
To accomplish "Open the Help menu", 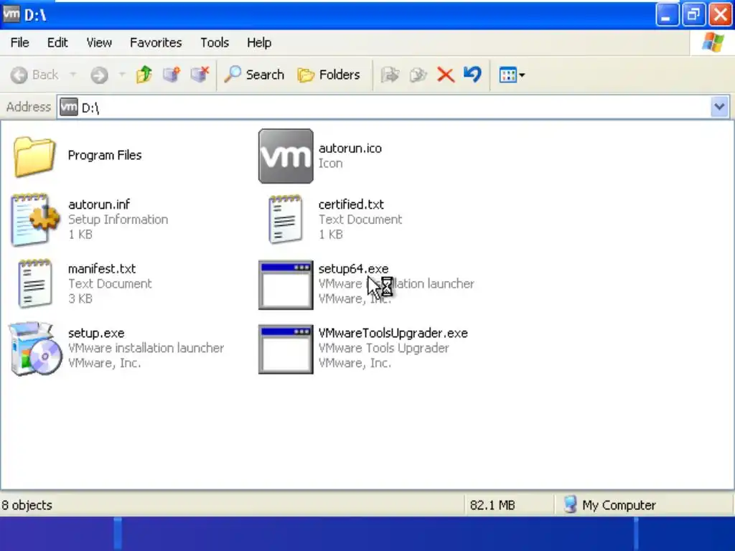I will click(x=259, y=42).
